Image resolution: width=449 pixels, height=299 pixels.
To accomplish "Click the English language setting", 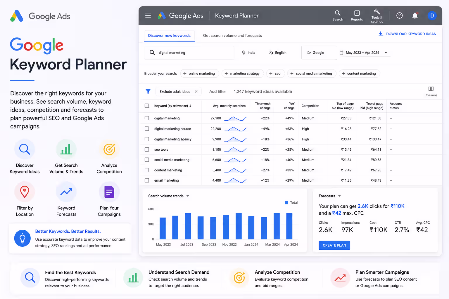I will point(278,53).
